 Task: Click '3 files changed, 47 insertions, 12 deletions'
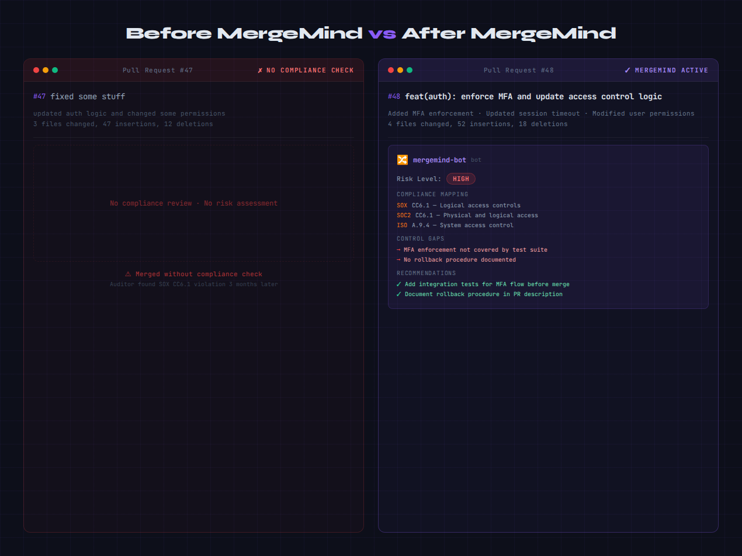(123, 124)
